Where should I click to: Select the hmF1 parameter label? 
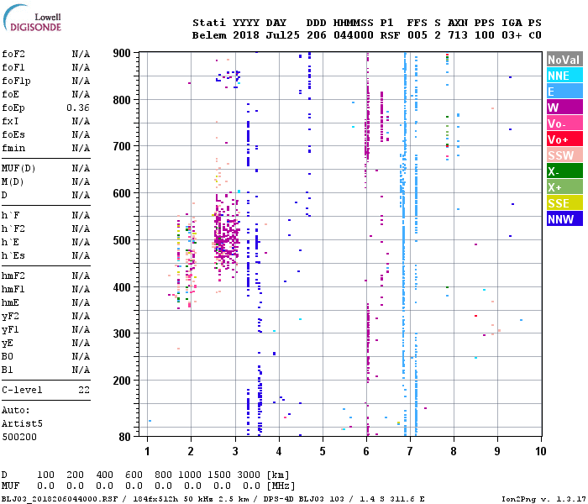click(13, 290)
